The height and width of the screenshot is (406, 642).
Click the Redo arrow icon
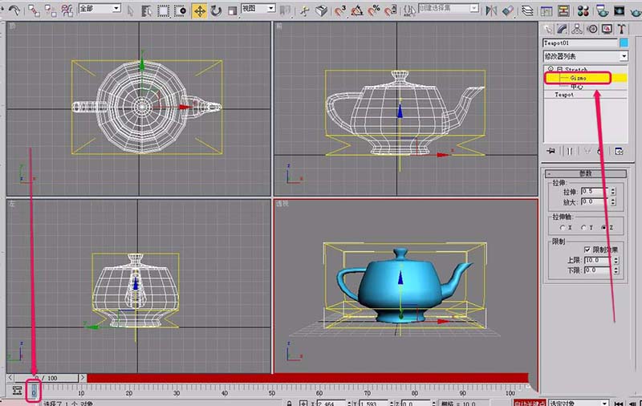pos(14,10)
